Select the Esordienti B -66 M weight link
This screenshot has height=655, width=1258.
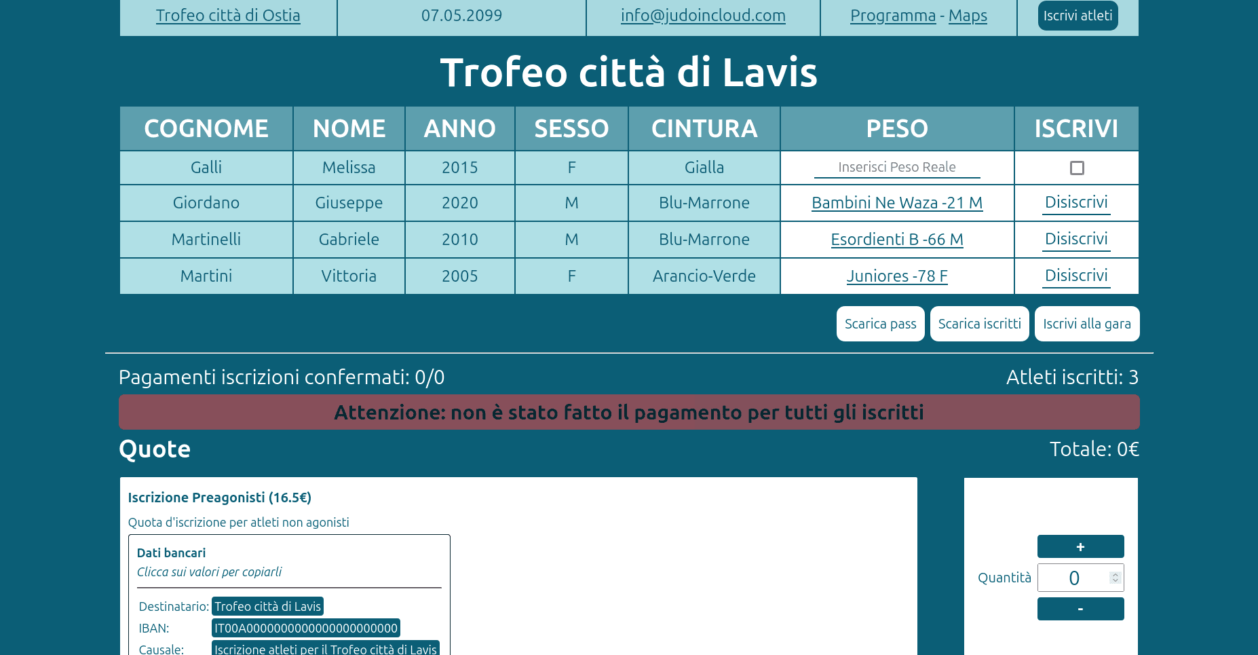[896, 240]
